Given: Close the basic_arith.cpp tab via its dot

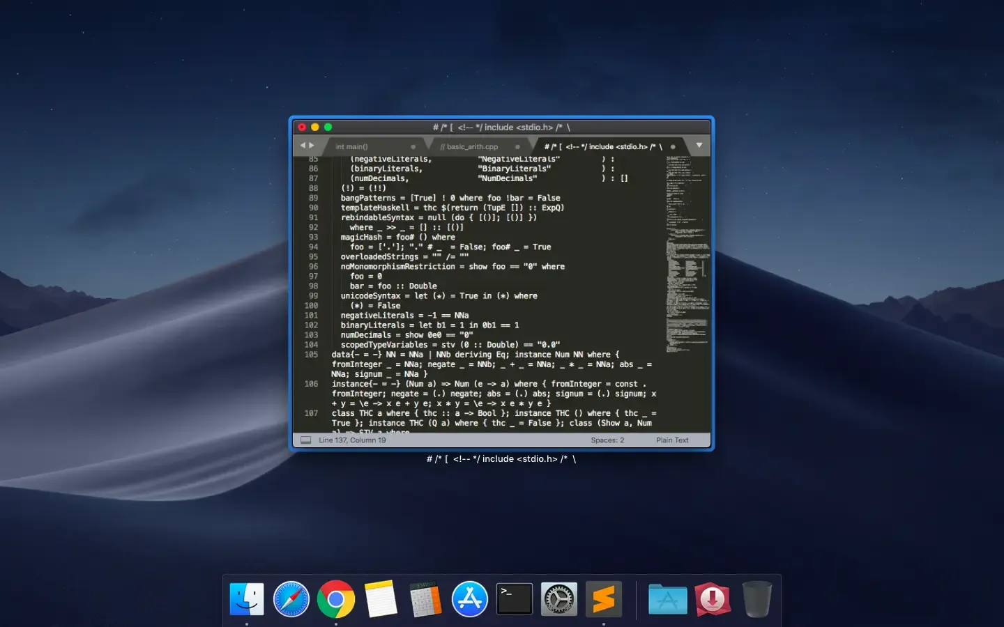Looking at the screenshot, I should 519,146.
